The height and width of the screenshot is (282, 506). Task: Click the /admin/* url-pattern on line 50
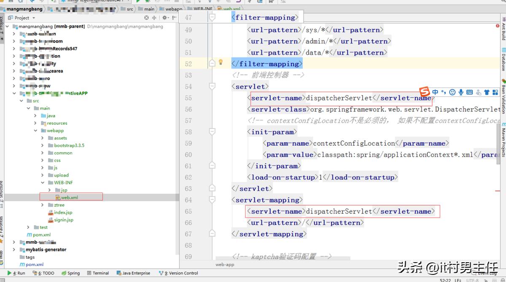(x=319, y=41)
